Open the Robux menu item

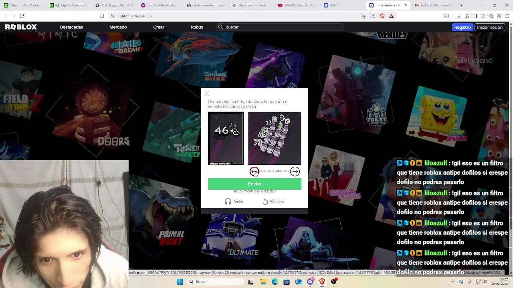[197, 27]
